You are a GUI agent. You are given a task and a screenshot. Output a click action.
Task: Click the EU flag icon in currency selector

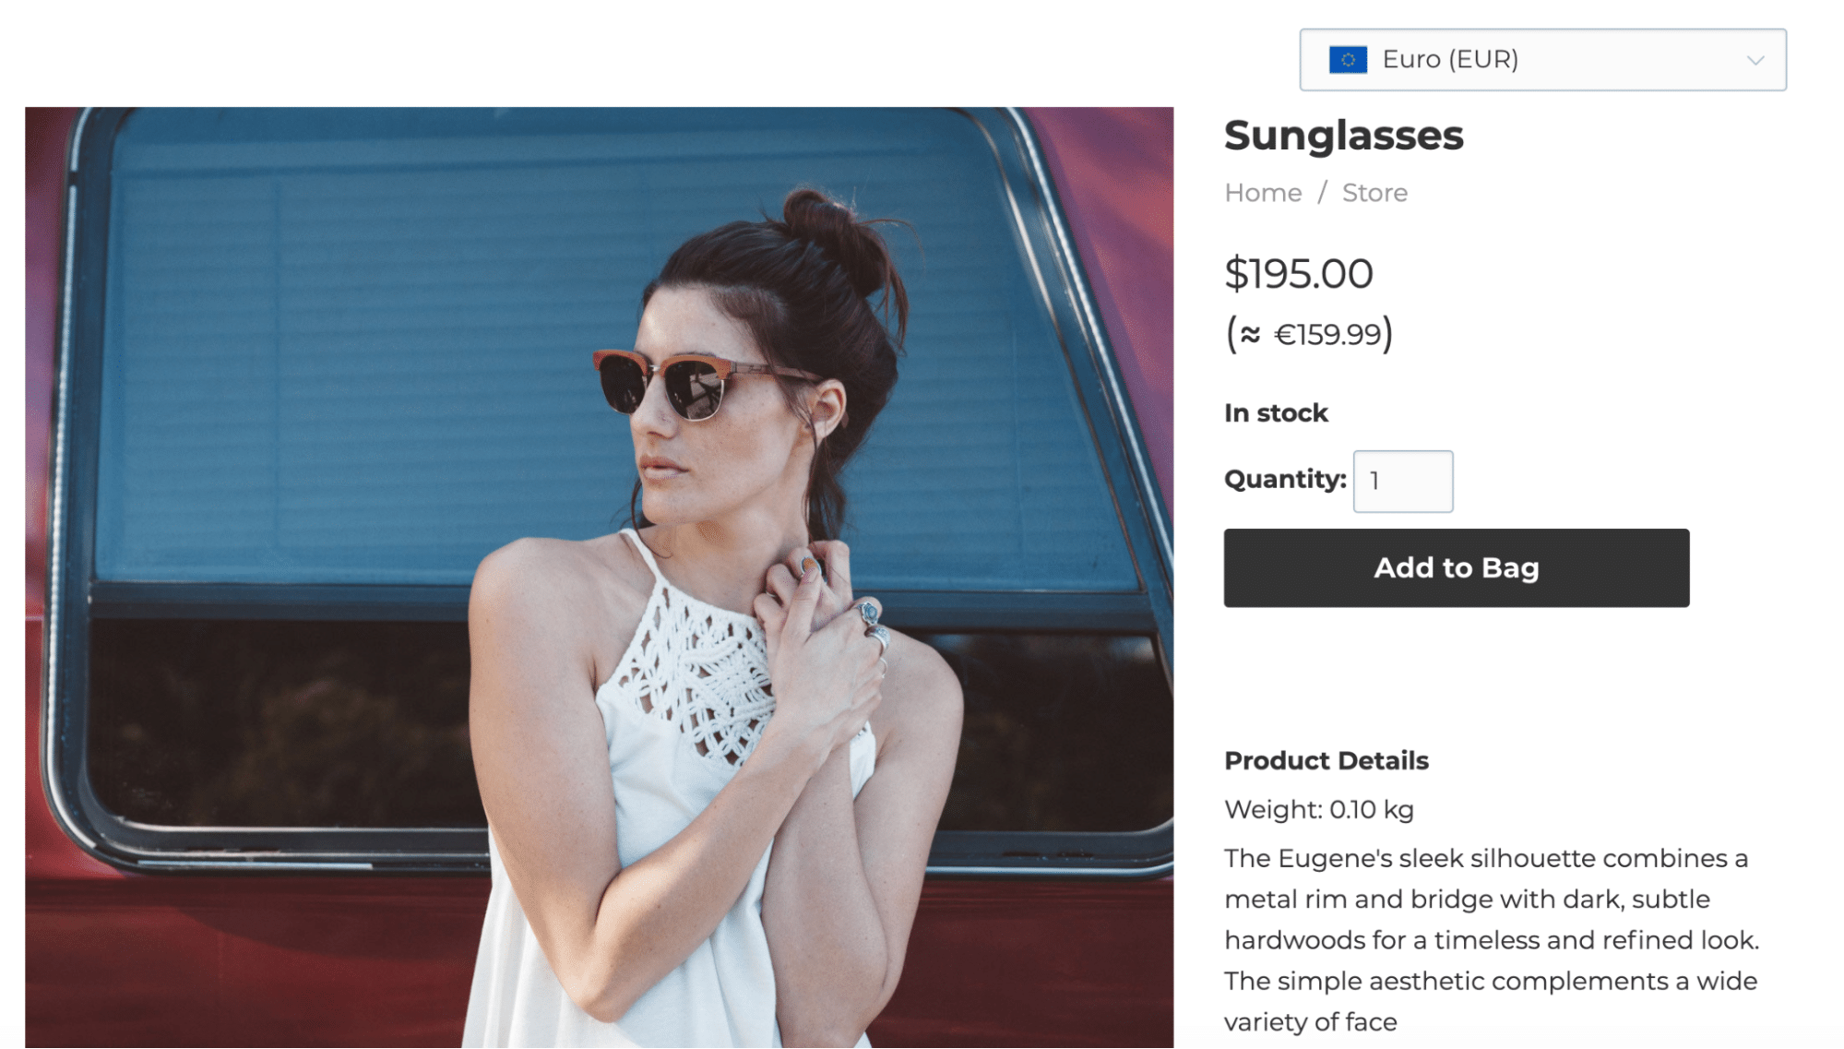[1347, 60]
